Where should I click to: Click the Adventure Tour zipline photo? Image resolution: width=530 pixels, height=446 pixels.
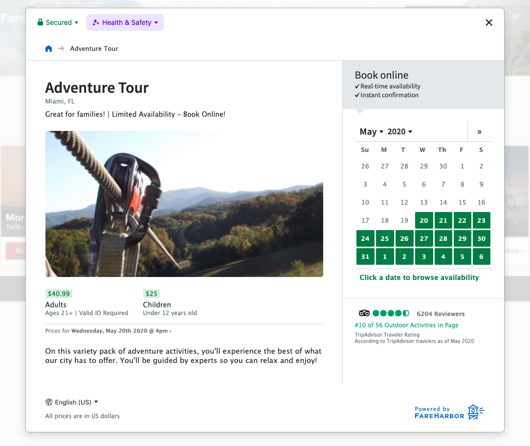coord(184,204)
